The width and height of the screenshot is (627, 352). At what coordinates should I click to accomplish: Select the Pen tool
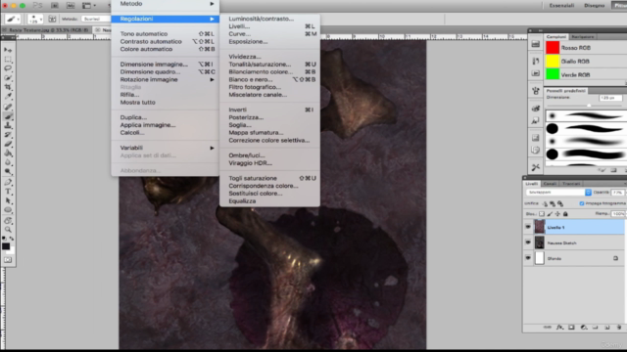[8, 183]
